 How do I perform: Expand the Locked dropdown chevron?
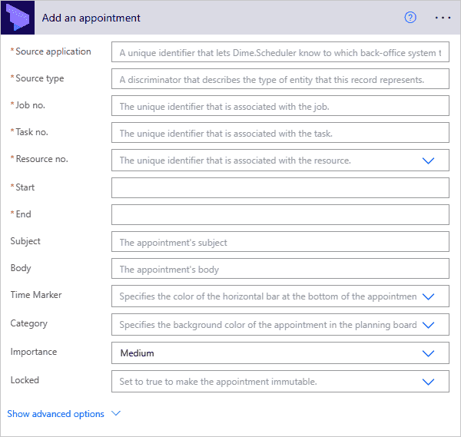pos(428,382)
